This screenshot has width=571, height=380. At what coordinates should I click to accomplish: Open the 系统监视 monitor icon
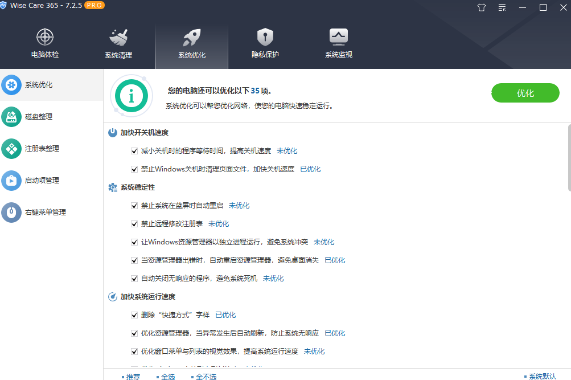(x=338, y=38)
